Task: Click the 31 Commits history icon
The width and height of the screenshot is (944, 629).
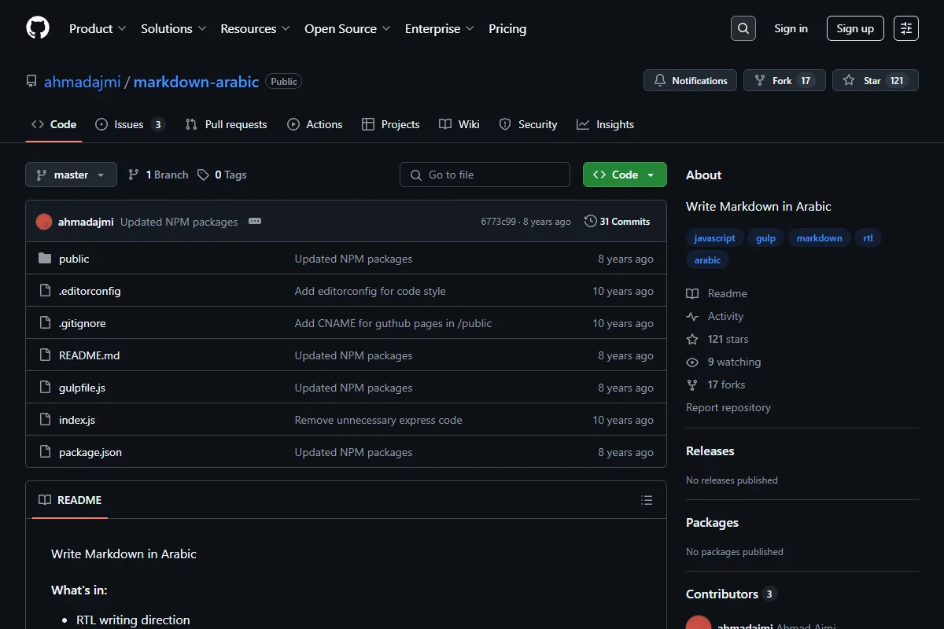Action: 591,222
